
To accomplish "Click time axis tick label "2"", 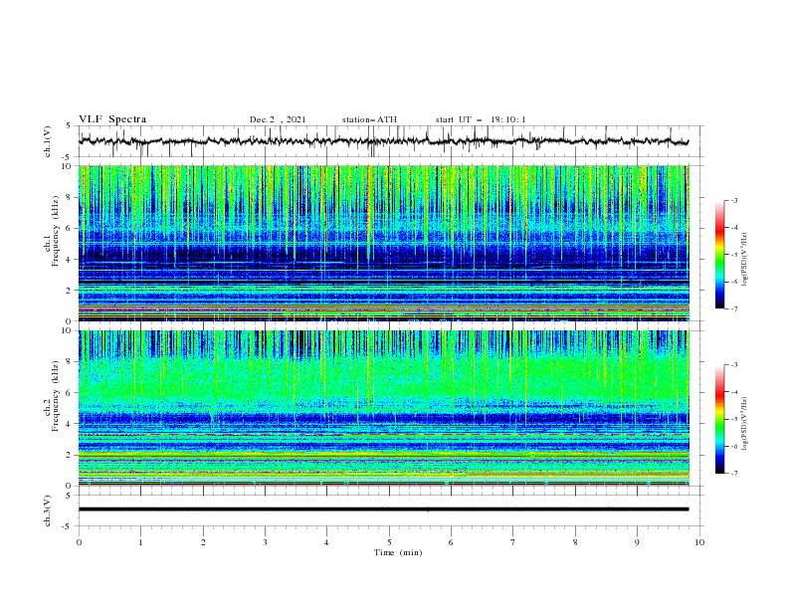I will click(x=203, y=542).
